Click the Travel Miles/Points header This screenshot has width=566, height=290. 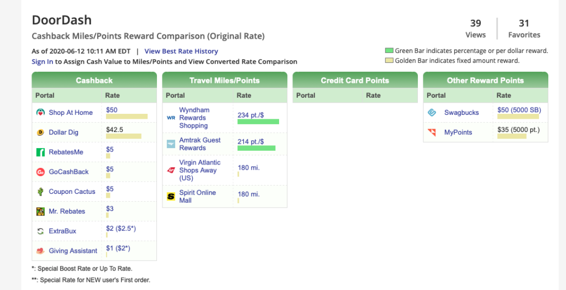[224, 81]
